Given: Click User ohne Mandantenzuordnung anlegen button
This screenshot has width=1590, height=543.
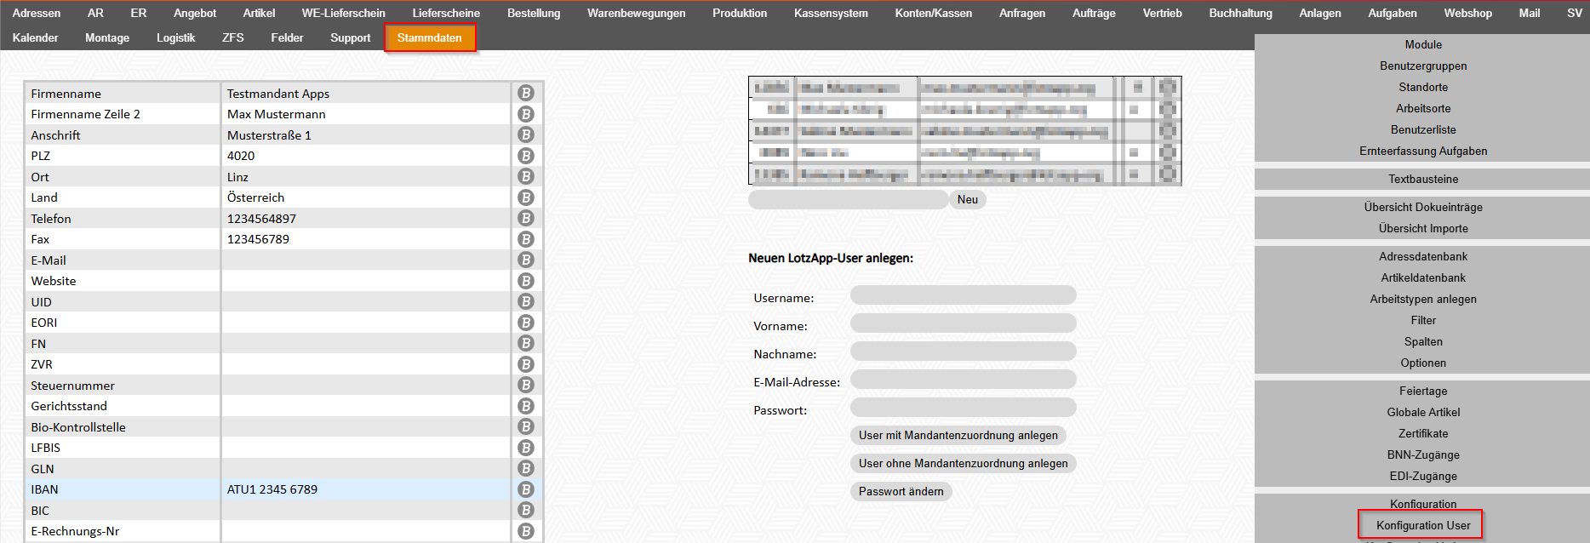Looking at the screenshot, I should (x=964, y=463).
